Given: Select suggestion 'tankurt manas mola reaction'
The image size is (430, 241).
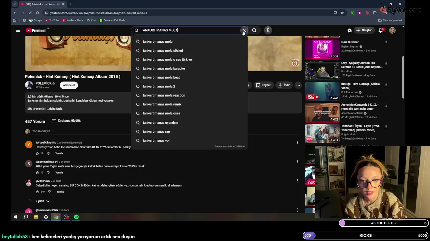Looking at the screenshot, I should click(189, 96).
